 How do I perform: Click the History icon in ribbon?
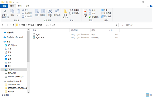click(90, 17)
